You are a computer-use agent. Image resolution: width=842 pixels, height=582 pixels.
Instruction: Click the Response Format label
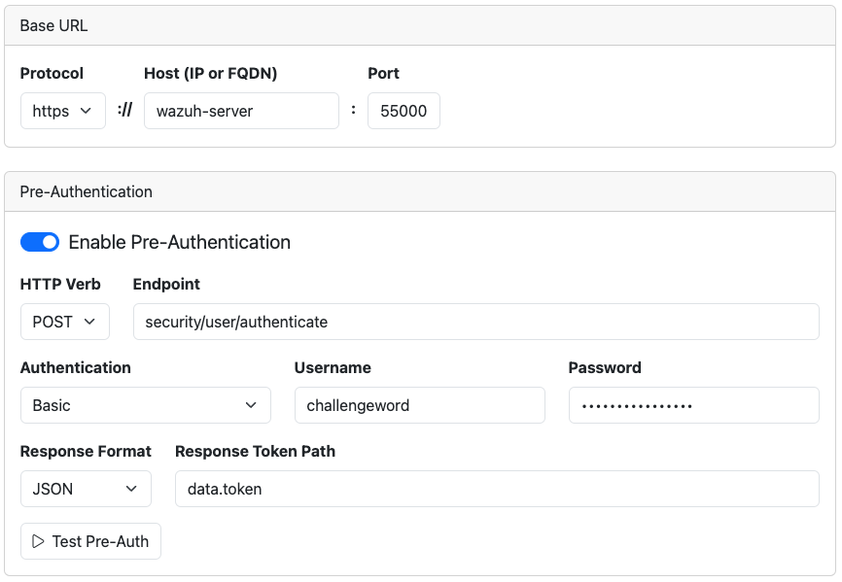pos(86,452)
